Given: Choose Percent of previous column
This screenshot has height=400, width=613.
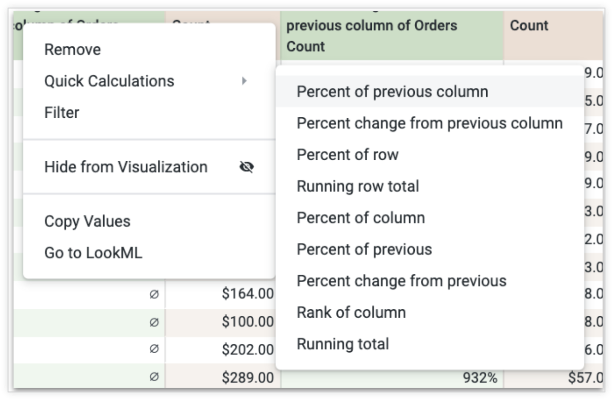Looking at the screenshot, I should coord(392,92).
